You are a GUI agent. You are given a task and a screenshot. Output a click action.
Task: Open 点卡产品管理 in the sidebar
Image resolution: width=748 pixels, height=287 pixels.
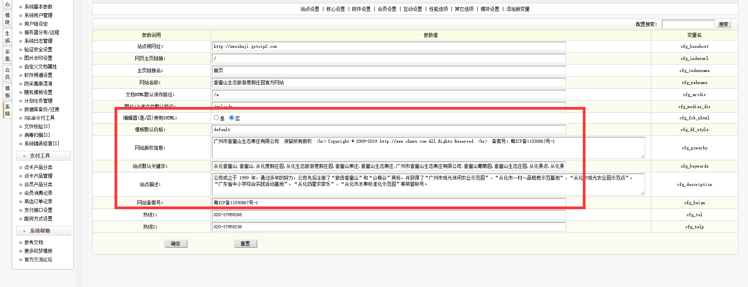(38, 176)
